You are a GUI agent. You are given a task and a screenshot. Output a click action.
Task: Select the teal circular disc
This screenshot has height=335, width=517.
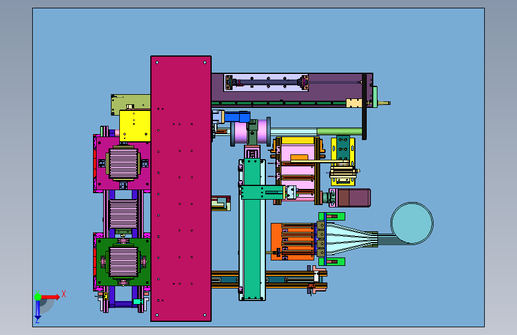(412, 223)
